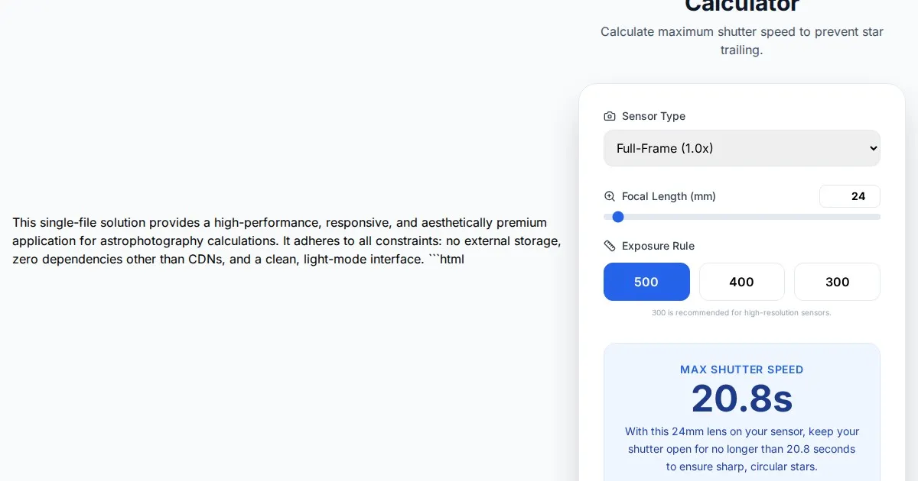Click the sensor dropdown chevron arrow

click(x=874, y=148)
